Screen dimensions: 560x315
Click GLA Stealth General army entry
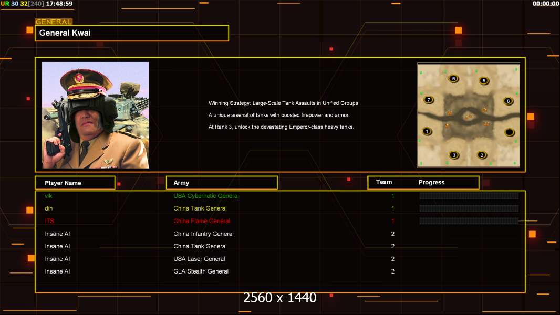(x=201, y=271)
